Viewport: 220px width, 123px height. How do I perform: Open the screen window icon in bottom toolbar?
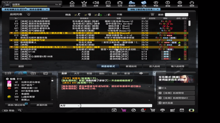click(114, 110)
